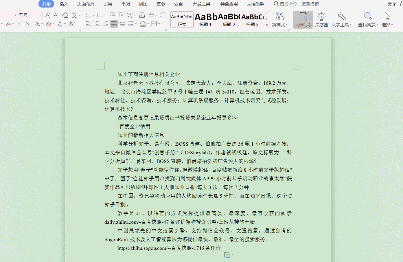Open the font color dropdown arrow
403x262 pixels.
(x=65, y=24)
